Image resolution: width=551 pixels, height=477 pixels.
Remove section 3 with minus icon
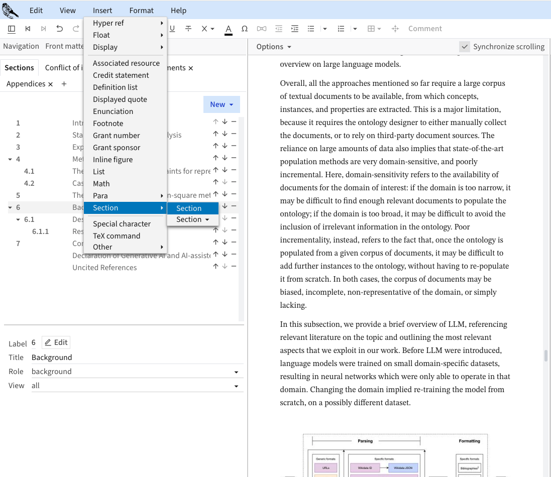pos(234,147)
